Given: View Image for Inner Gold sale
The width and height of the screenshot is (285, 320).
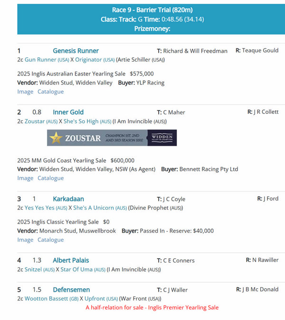Looking at the screenshot, I should point(25,178).
